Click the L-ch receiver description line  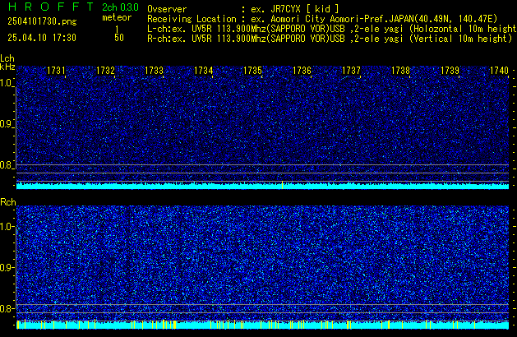click(x=332, y=29)
